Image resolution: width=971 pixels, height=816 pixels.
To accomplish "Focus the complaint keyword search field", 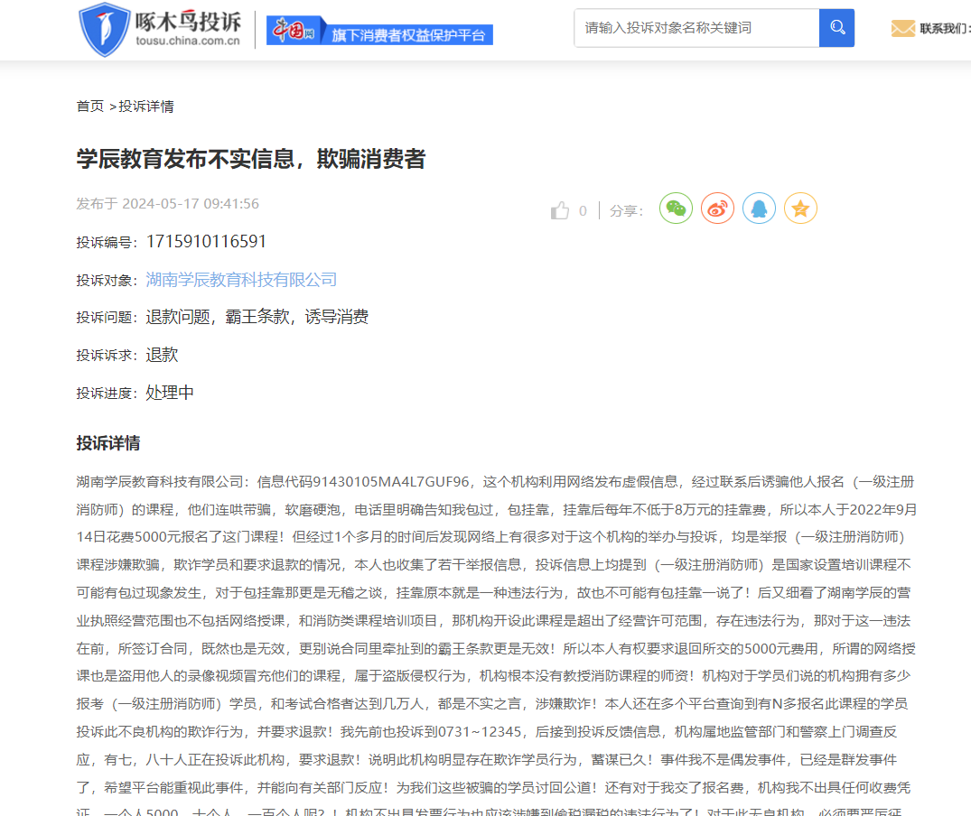I will tap(696, 28).
